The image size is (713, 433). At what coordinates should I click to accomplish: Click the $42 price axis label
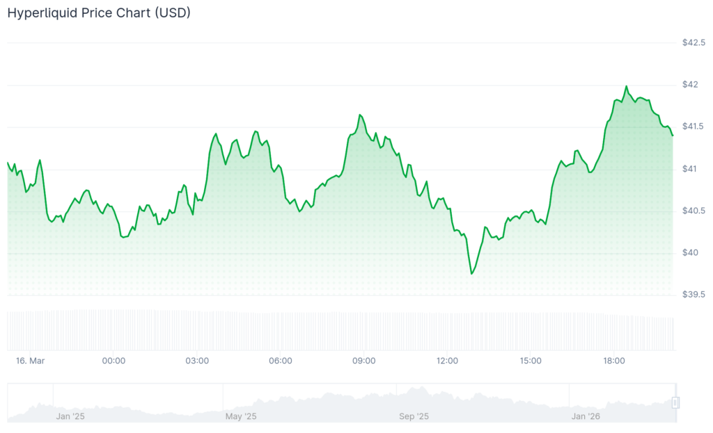pyautogui.click(x=690, y=85)
